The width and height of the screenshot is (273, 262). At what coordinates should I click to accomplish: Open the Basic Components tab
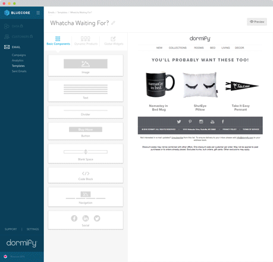pos(58,40)
